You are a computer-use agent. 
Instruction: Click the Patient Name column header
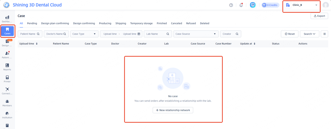[61, 44]
